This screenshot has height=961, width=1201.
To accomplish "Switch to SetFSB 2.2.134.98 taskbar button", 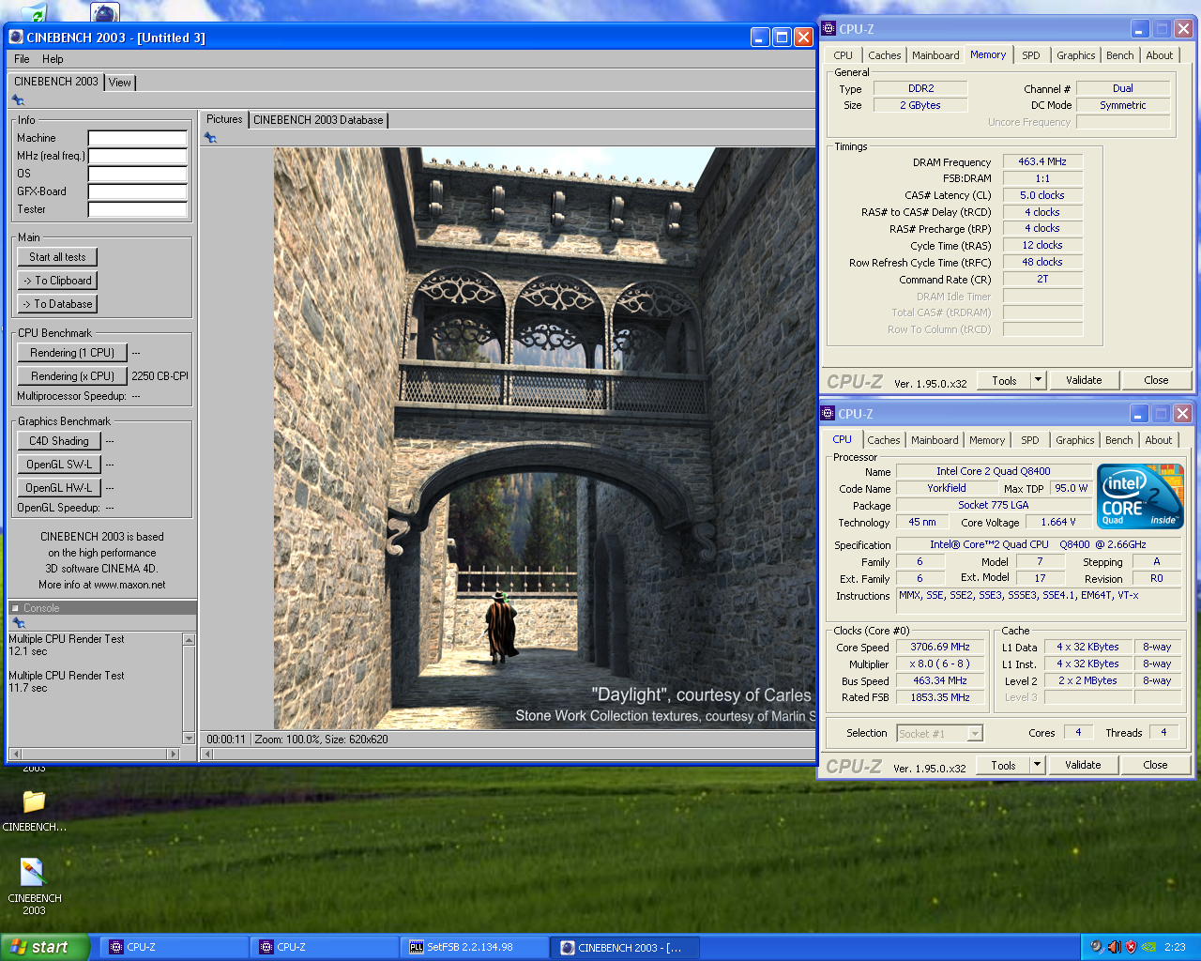I will click(x=475, y=948).
